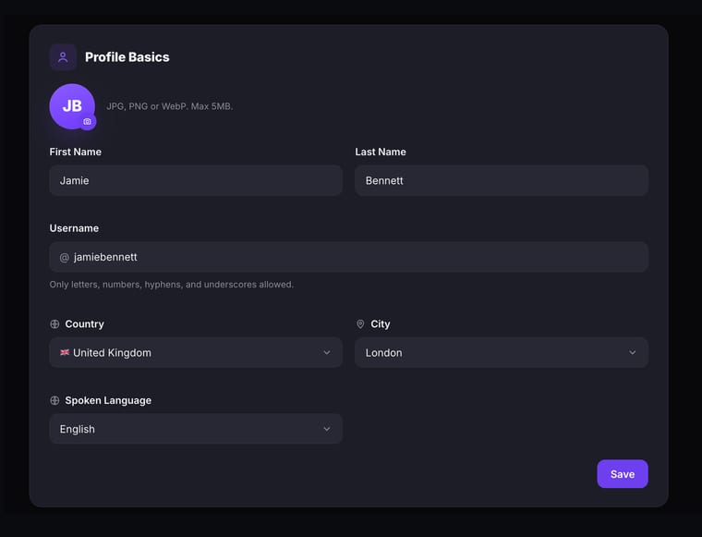Click the Username label
702x537 pixels.
[x=74, y=228]
